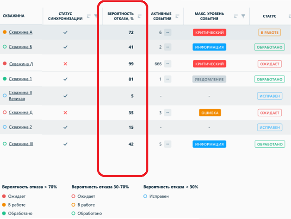Click ИСПРАВЕН status of Скважина 2
Screen dimensions: 291x219
pos(270,128)
